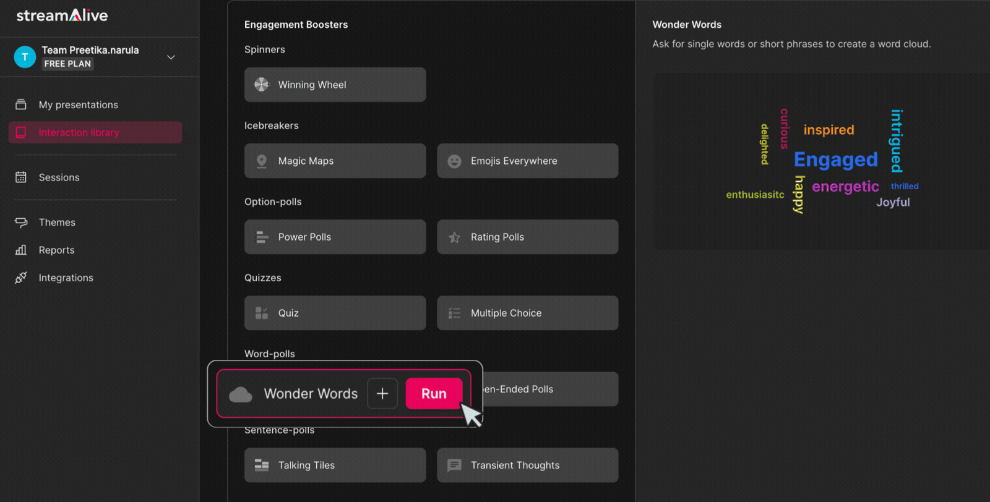Viewport: 990px width, 502px height.
Task: Select the Winning Wheel interaction
Action: point(335,85)
